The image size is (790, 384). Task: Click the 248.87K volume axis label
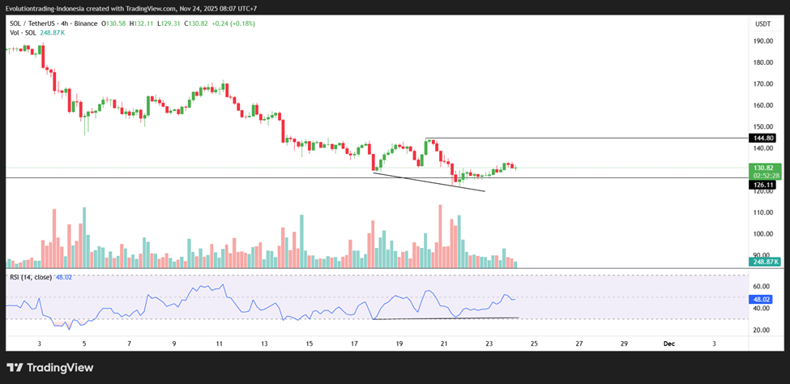[x=763, y=262]
